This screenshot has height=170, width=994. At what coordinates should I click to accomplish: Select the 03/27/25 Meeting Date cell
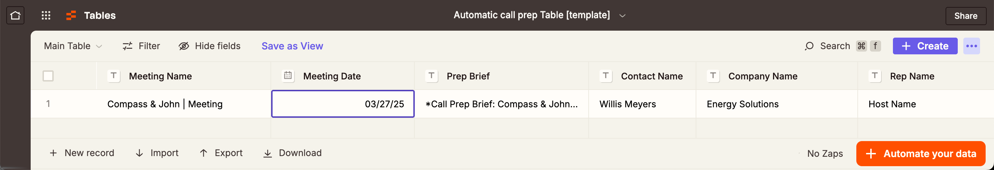(x=343, y=104)
